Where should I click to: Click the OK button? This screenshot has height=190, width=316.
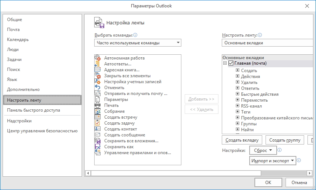pos(268,182)
